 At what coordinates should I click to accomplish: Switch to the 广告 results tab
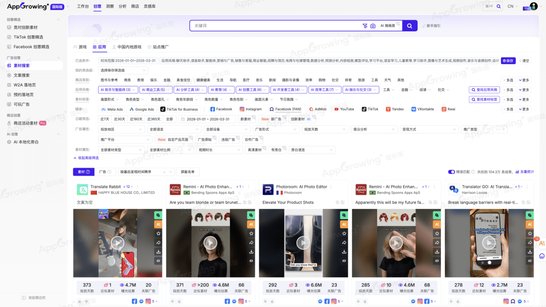coord(105,172)
